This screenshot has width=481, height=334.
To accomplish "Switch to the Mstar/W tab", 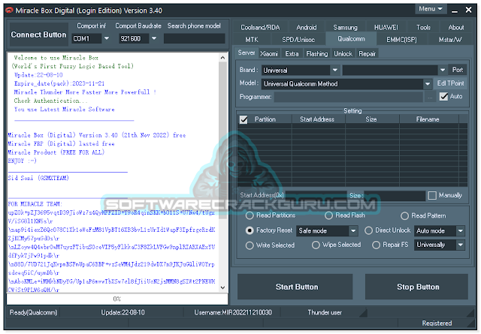I will 450,40.
